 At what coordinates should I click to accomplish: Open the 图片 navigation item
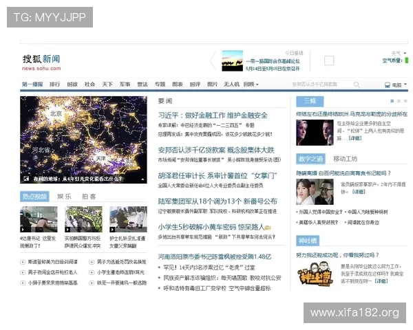(213, 85)
